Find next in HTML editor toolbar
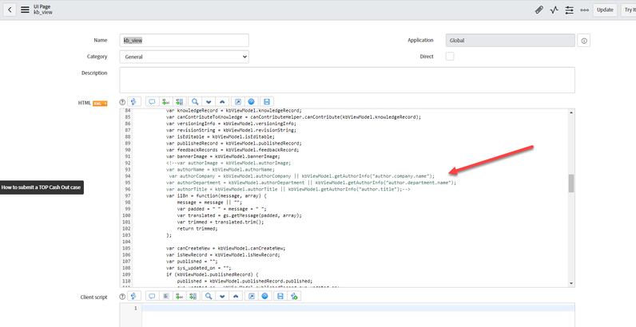The image size is (636, 327). pyautogui.click(x=209, y=102)
